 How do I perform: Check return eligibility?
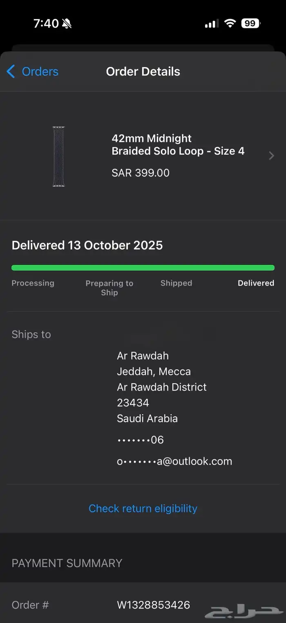click(143, 508)
